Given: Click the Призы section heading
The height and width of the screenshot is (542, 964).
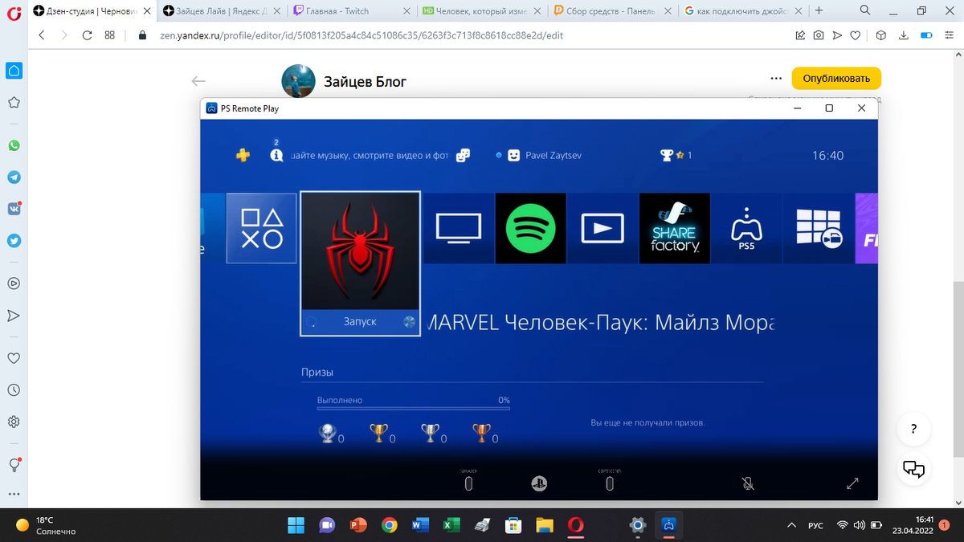Looking at the screenshot, I should tap(317, 373).
